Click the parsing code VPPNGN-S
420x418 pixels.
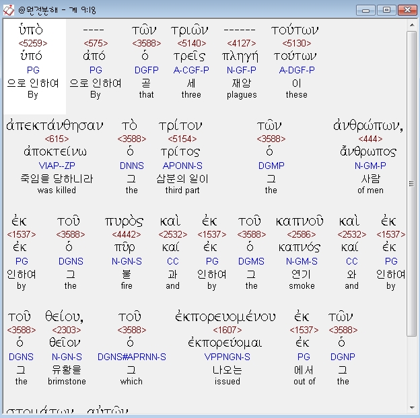tap(227, 357)
